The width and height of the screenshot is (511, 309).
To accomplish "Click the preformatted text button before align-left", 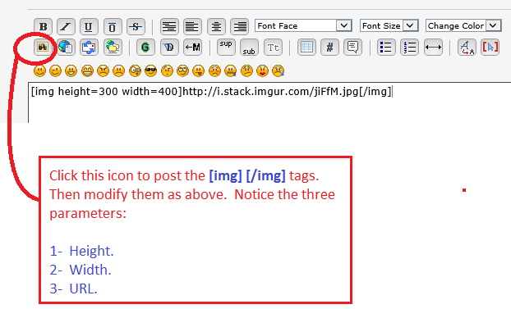I will tap(169, 26).
